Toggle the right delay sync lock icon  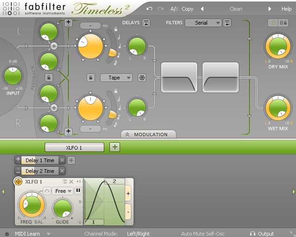(x=116, y=91)
